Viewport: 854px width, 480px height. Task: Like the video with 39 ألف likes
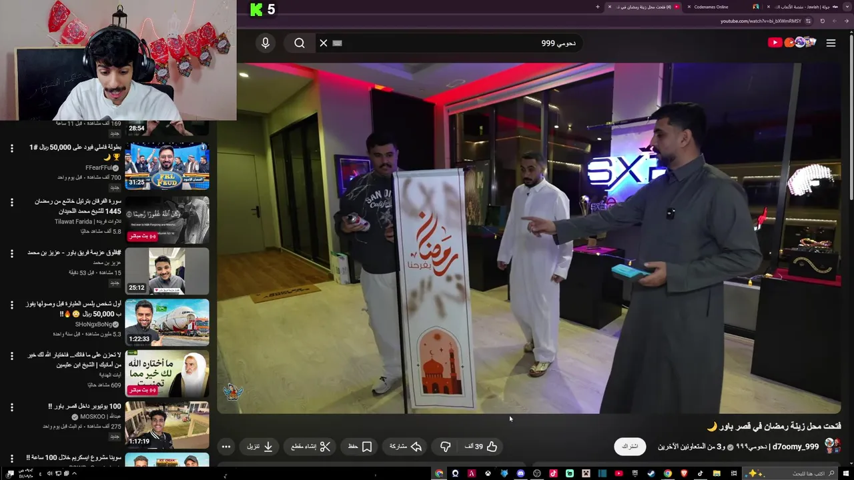[x=482, y=447]
